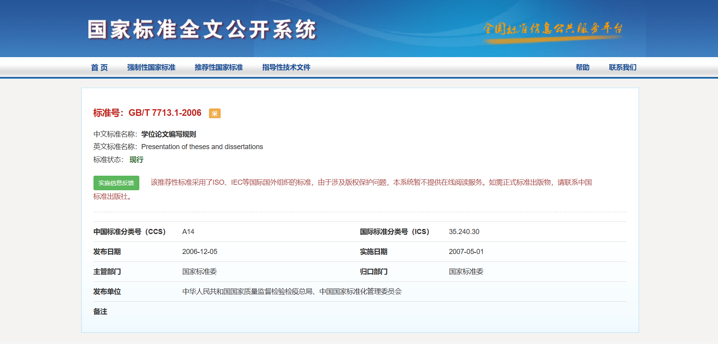This screenshot has height=344, width=718.
Task: Open the 推荐性国家标准 navigation item
Action: (219, 67)
